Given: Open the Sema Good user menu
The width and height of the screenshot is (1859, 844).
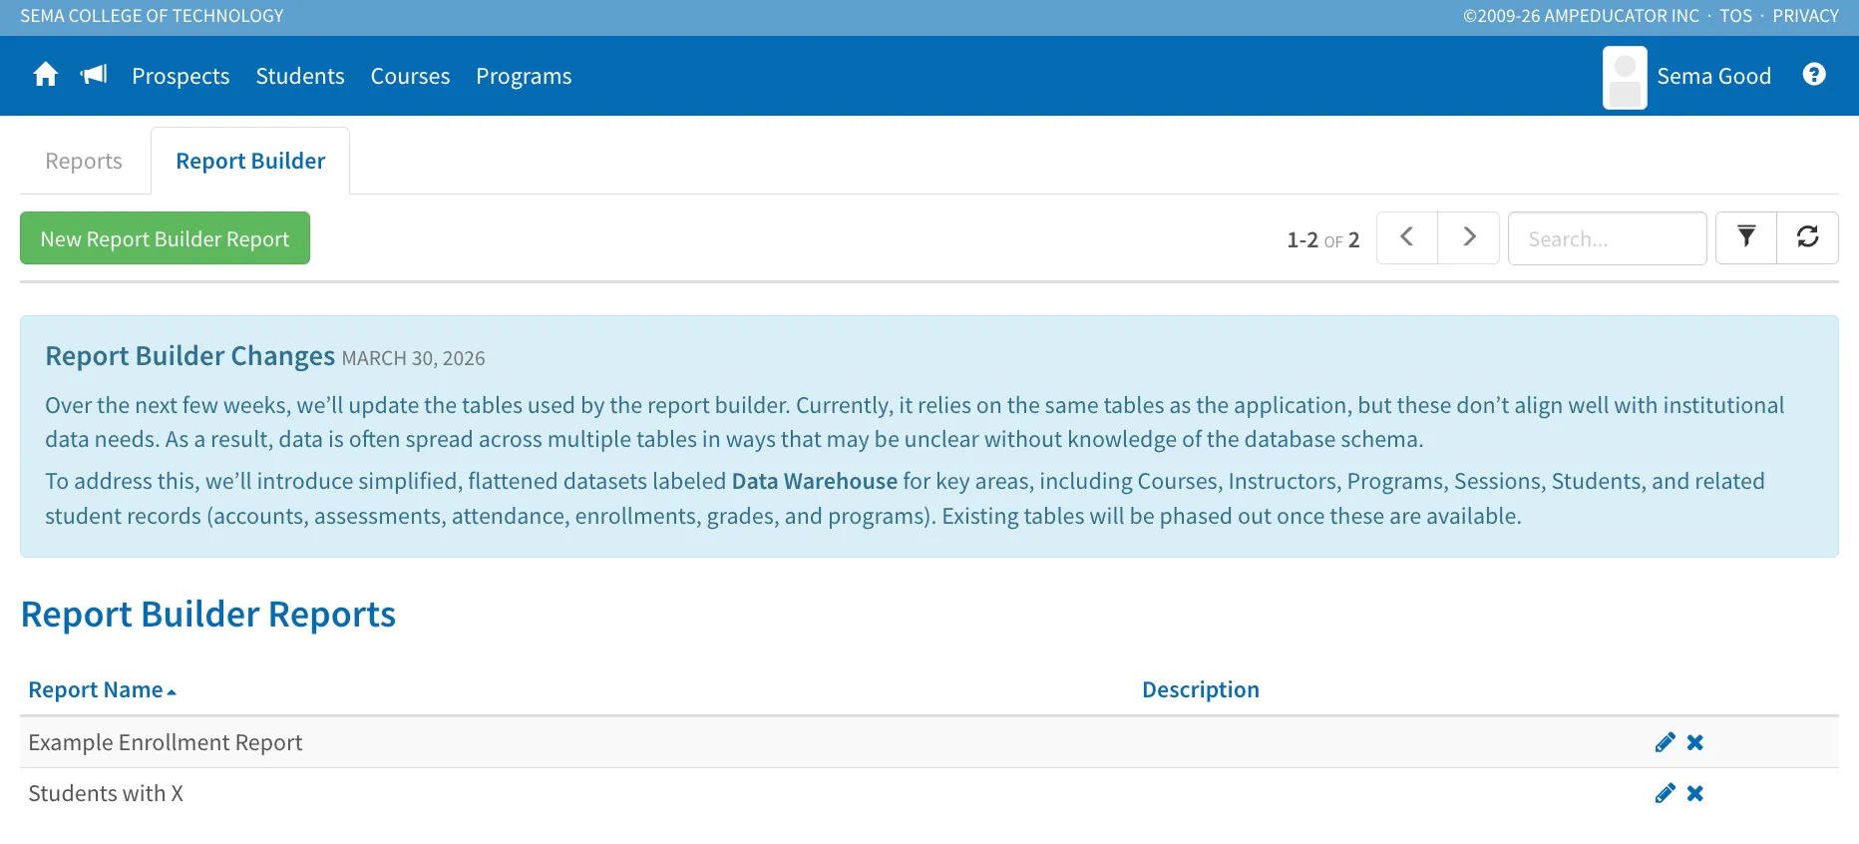Looking at the screenshot, I should [1713, 76].
